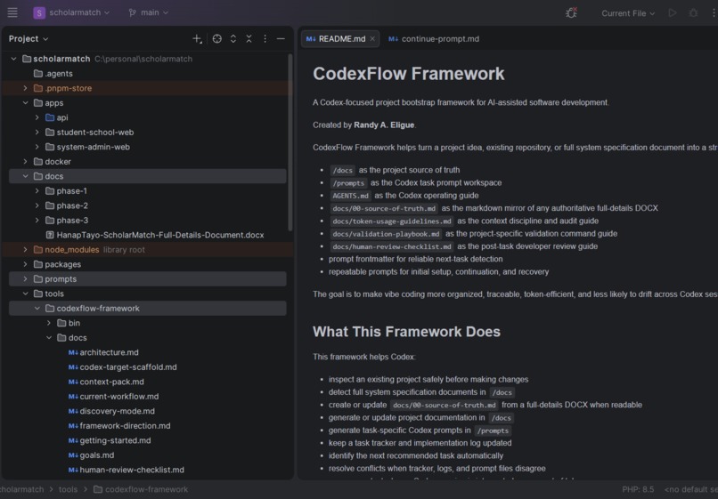This screenshot has width=718, height=499.
Task: Switch to the continue-prompt.md tab
Action: 434,39
